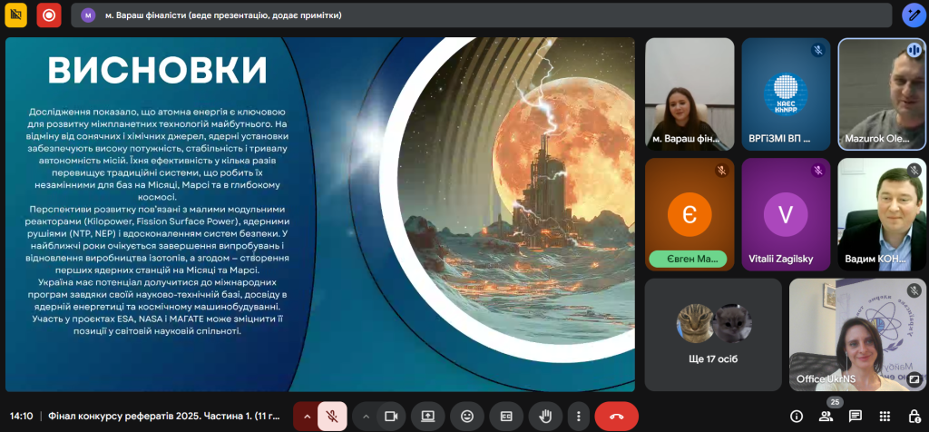
Task: Open the meeting activities panel
Action: 885,416
